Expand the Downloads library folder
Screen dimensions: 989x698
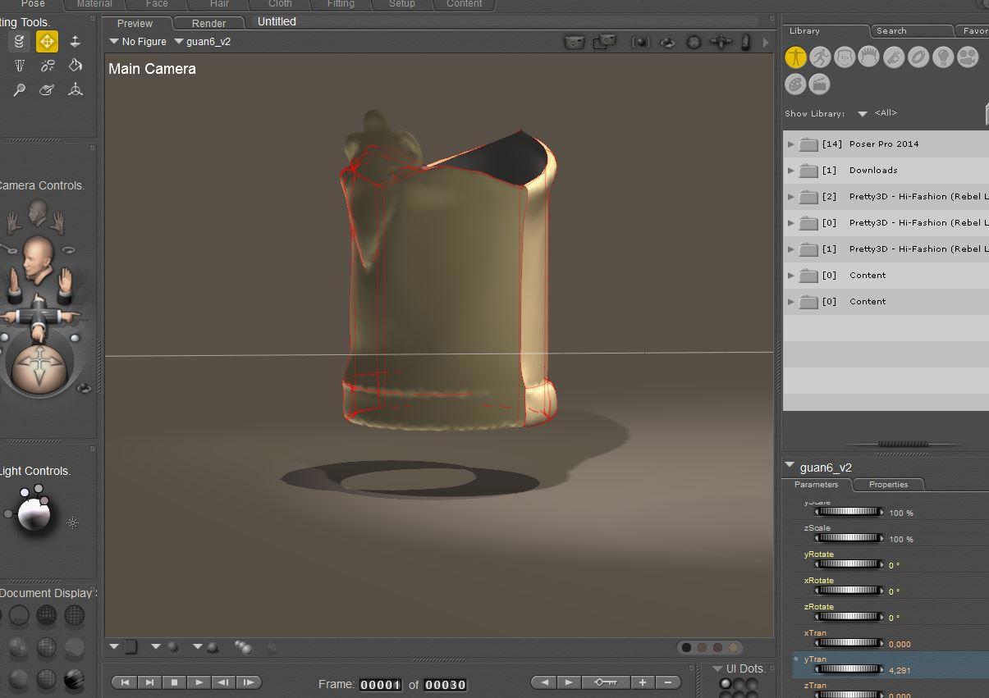[790, 171]
